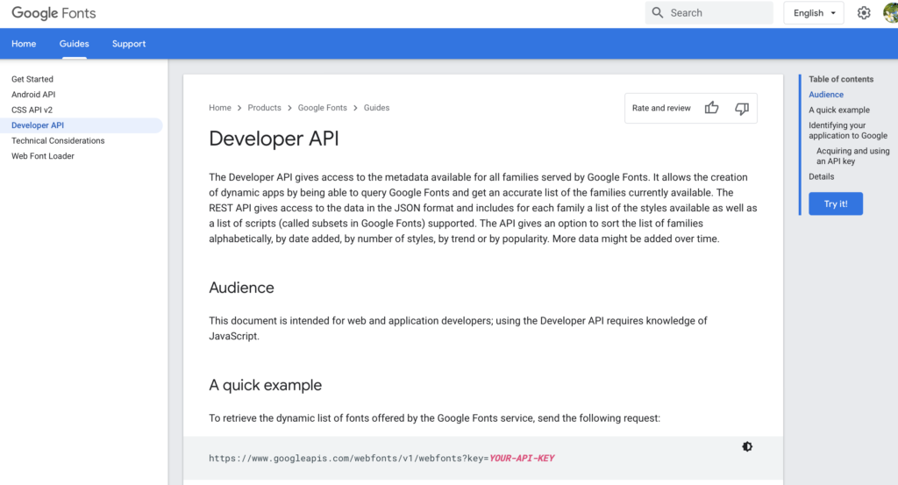Click the Audience section heading

(241, 288)
